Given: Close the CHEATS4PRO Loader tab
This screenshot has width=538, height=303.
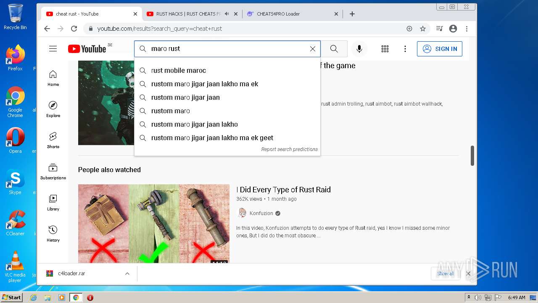Looking at the screenshot, I should pyautogui.click(x=336, y=14).
